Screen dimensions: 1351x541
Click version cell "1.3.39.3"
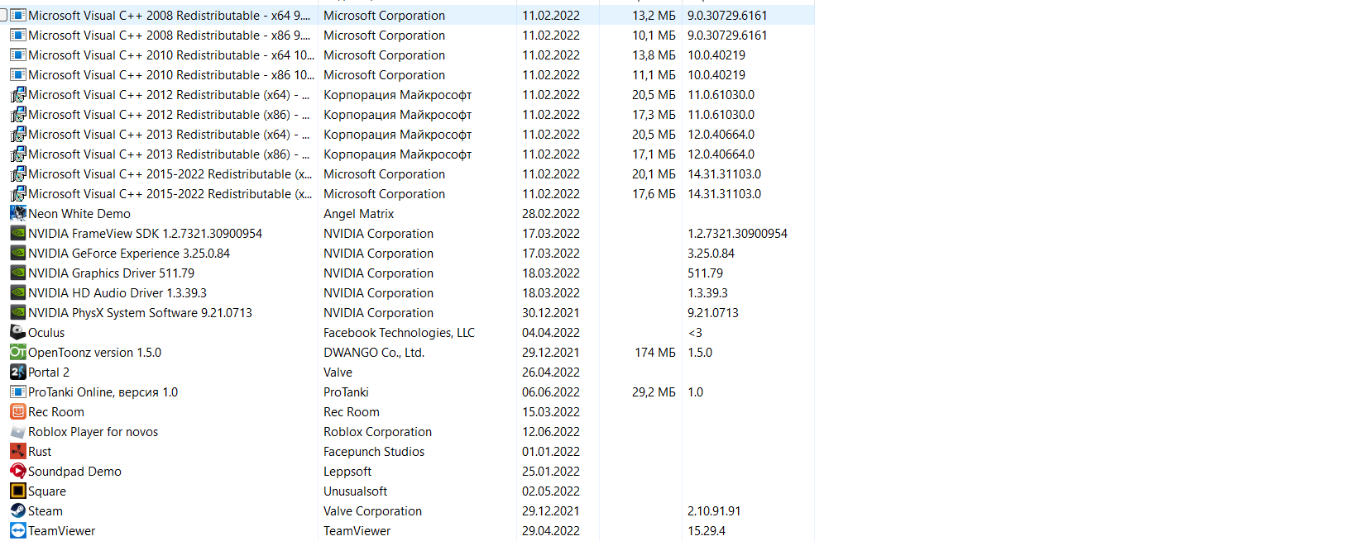click(708, 293)
